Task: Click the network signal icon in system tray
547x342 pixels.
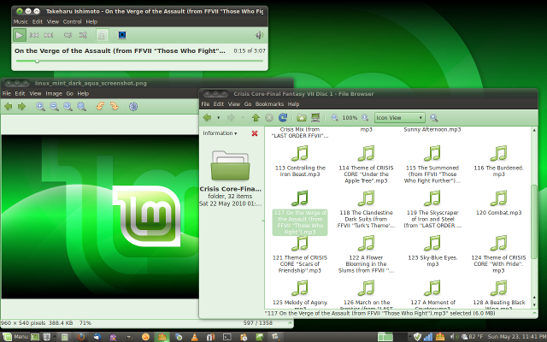Action: [428, 337]
